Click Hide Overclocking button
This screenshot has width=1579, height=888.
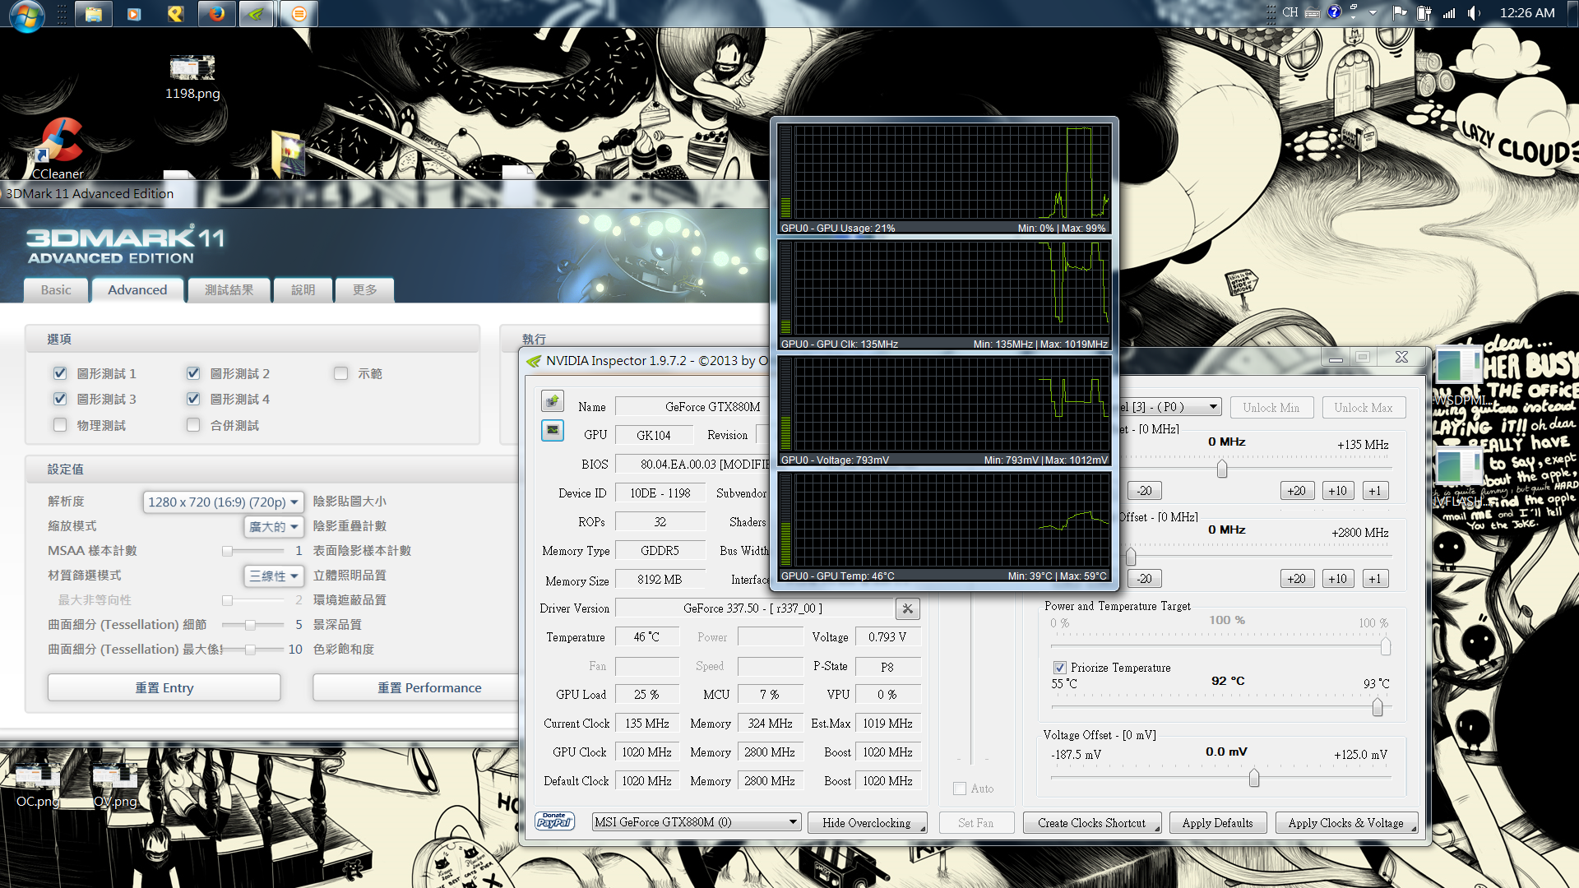coord(867,822)
